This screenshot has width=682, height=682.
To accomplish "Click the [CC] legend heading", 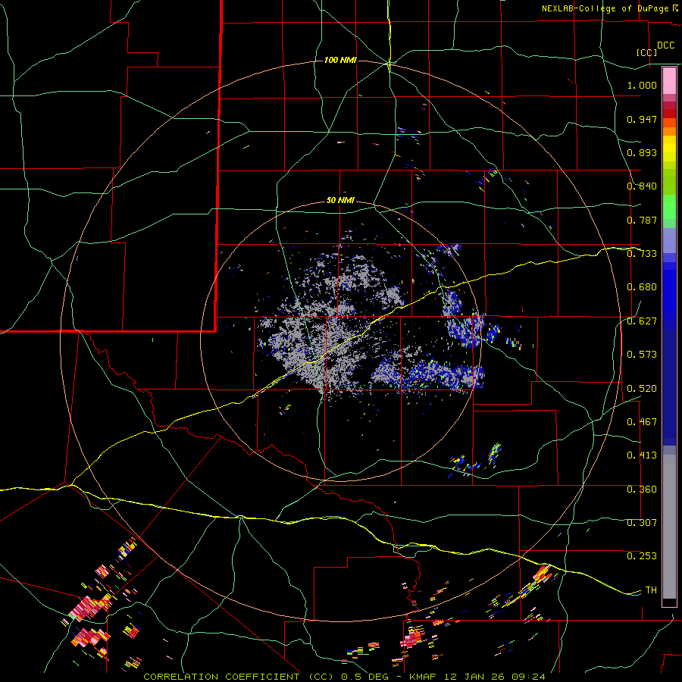I will [646, 52].
